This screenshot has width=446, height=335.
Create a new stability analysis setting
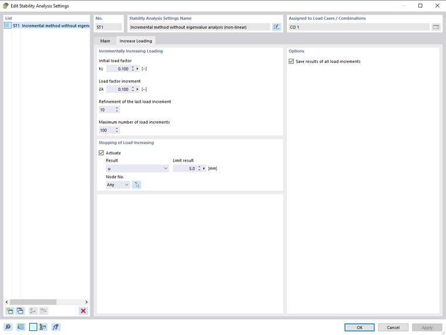[x=9, y=311]
